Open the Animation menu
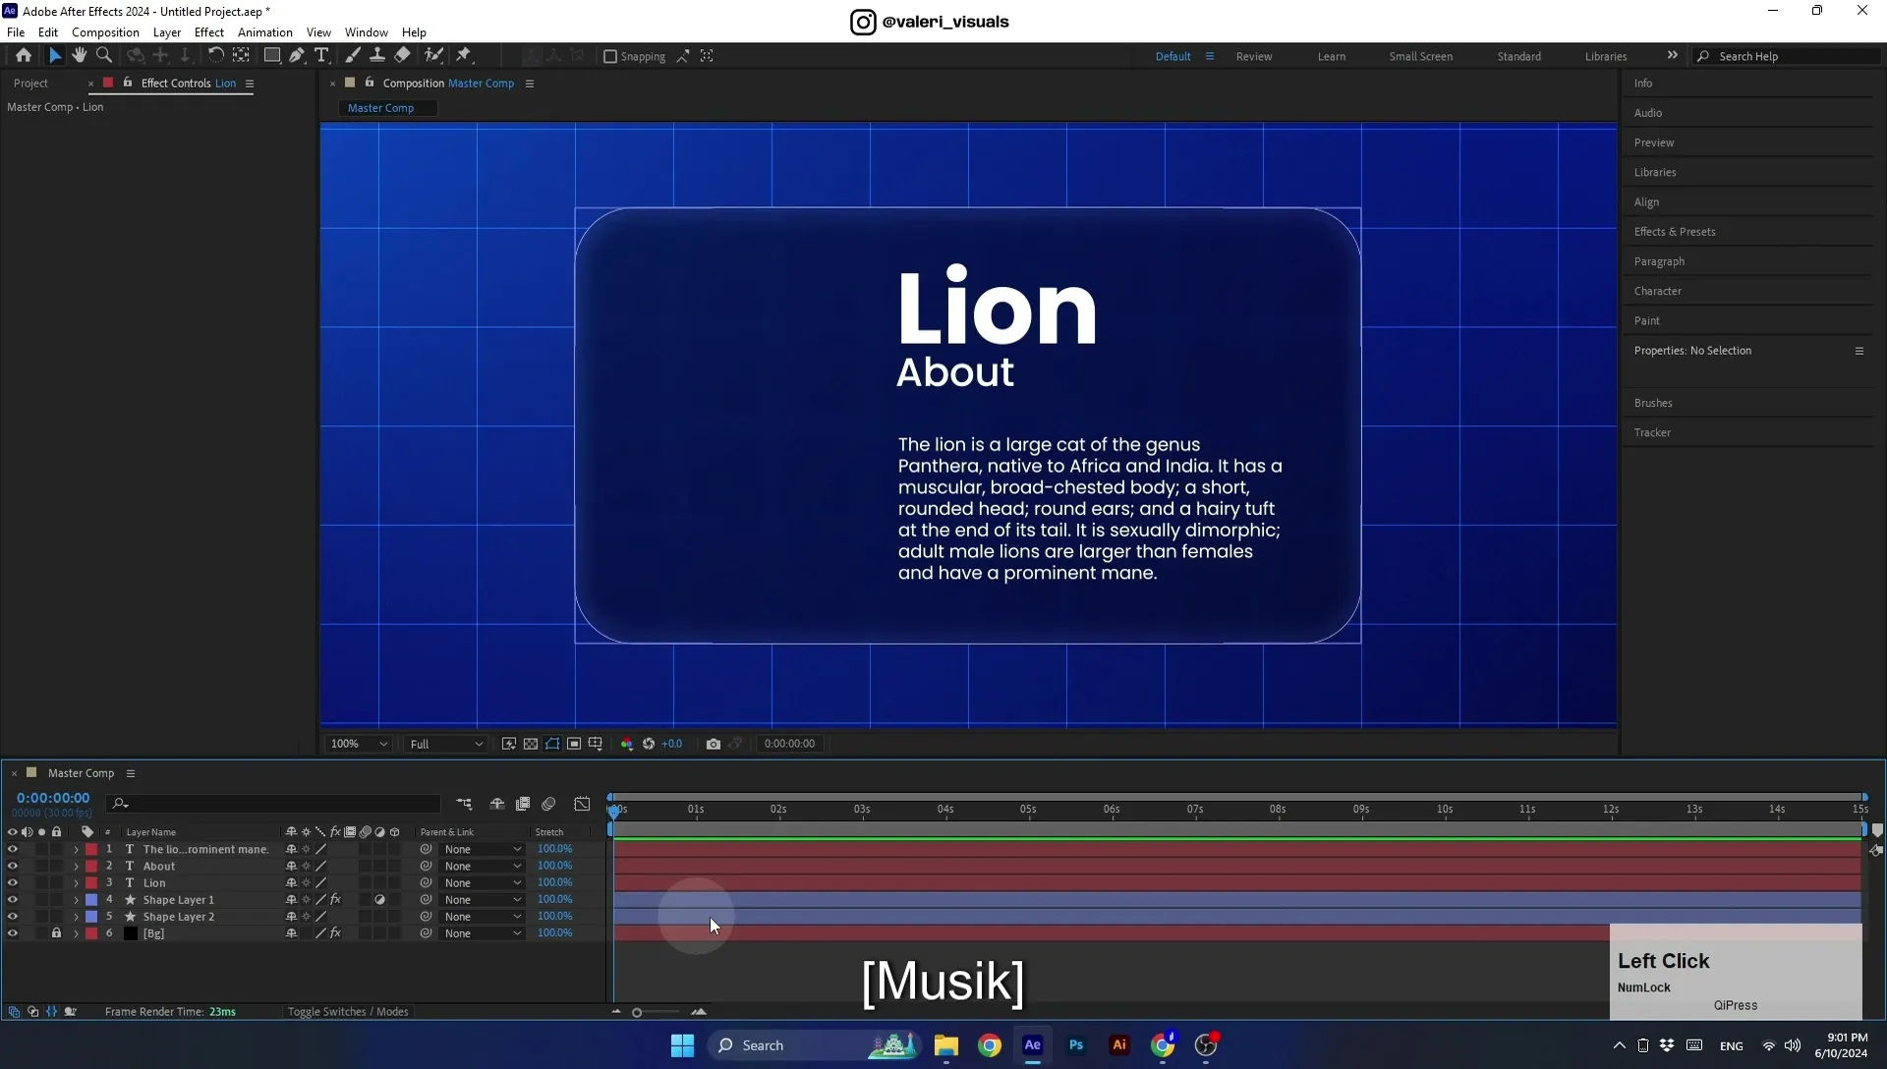Image resolution: width=1887 pixels, height=1069 pixels. (x=265, y=32)
